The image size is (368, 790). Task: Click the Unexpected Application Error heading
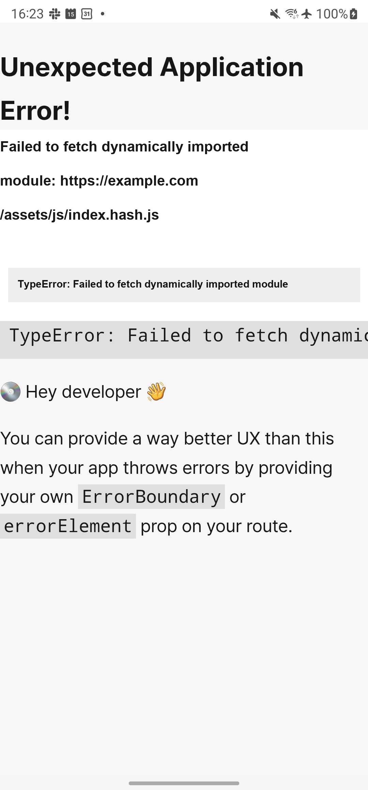152,89
